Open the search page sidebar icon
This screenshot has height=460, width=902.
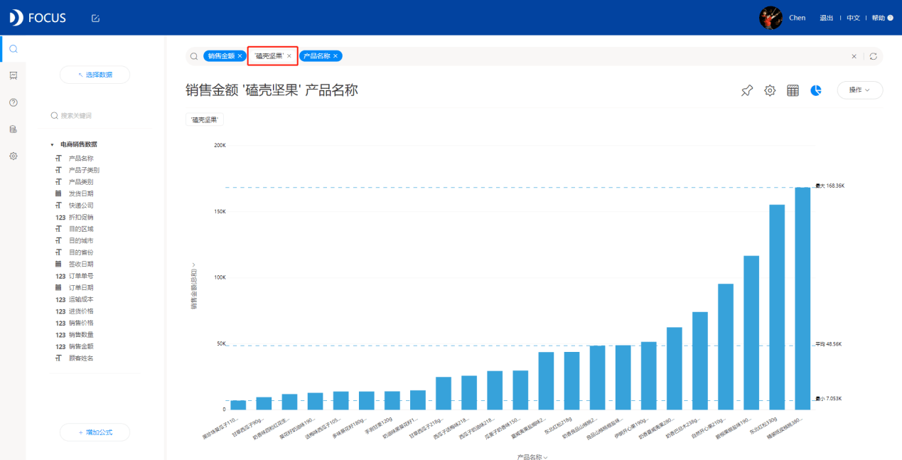tap(13, 49)
